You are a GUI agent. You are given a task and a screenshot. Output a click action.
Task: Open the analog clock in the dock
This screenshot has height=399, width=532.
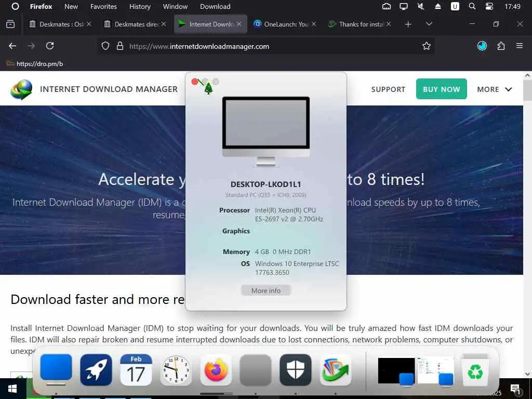[176, 370]
